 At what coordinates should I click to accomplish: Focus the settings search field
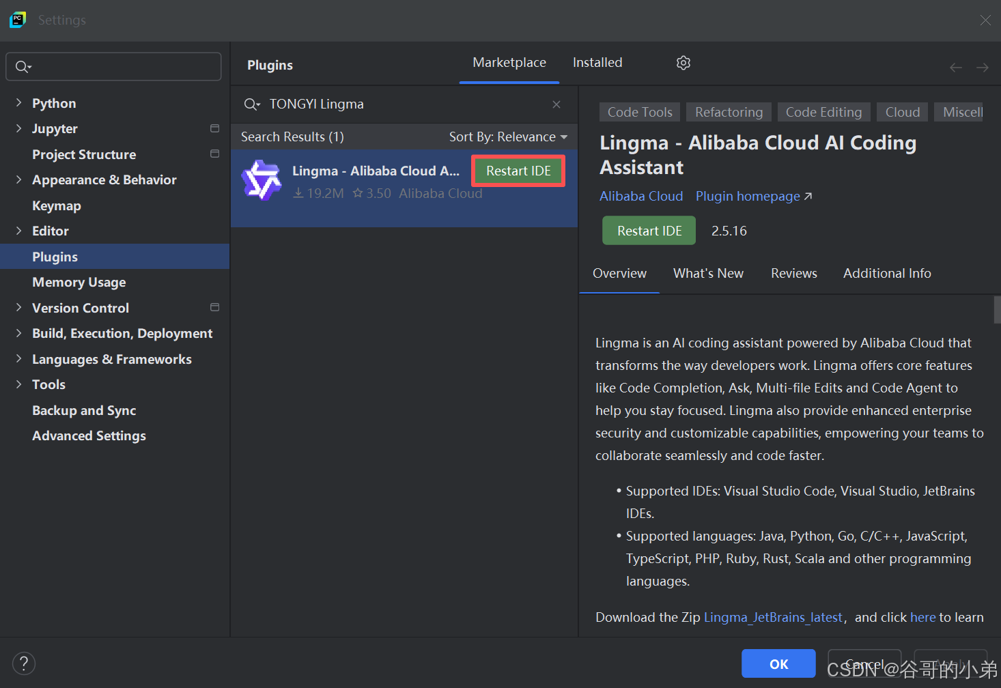[x=113, y=67]
